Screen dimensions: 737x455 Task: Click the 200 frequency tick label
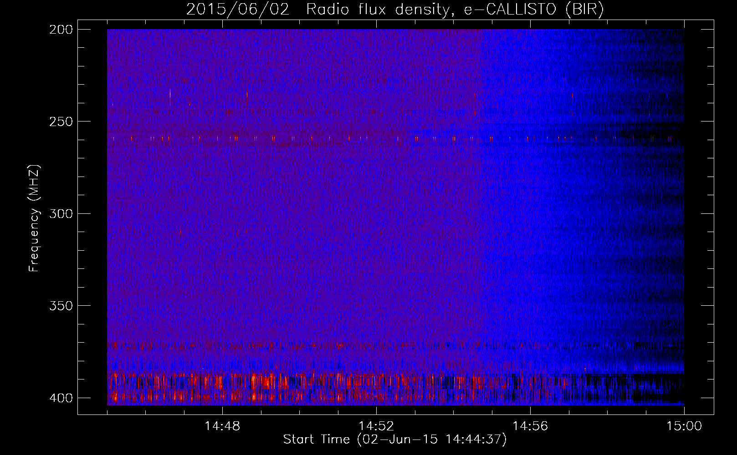point(61,29)
